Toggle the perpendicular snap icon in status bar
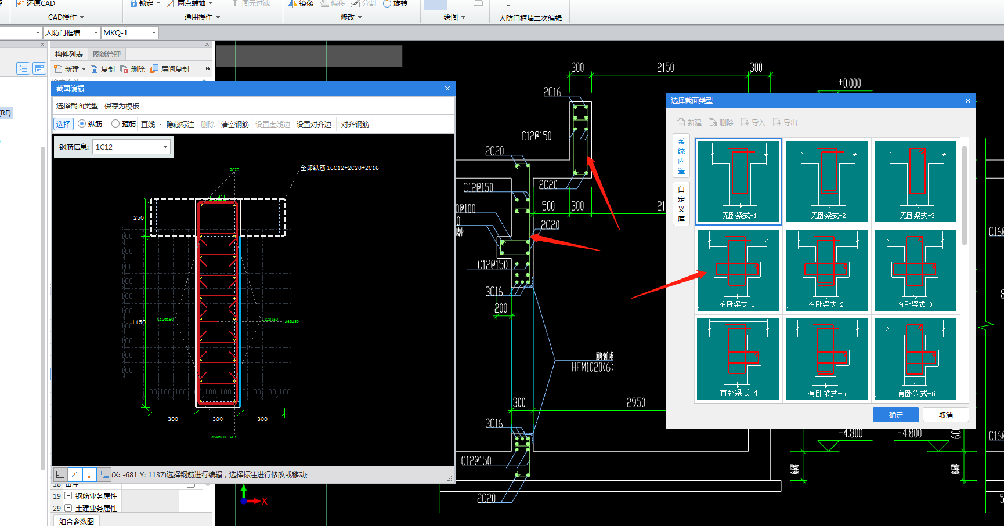This screenshot has height=526, width=1004. (89, 475)
